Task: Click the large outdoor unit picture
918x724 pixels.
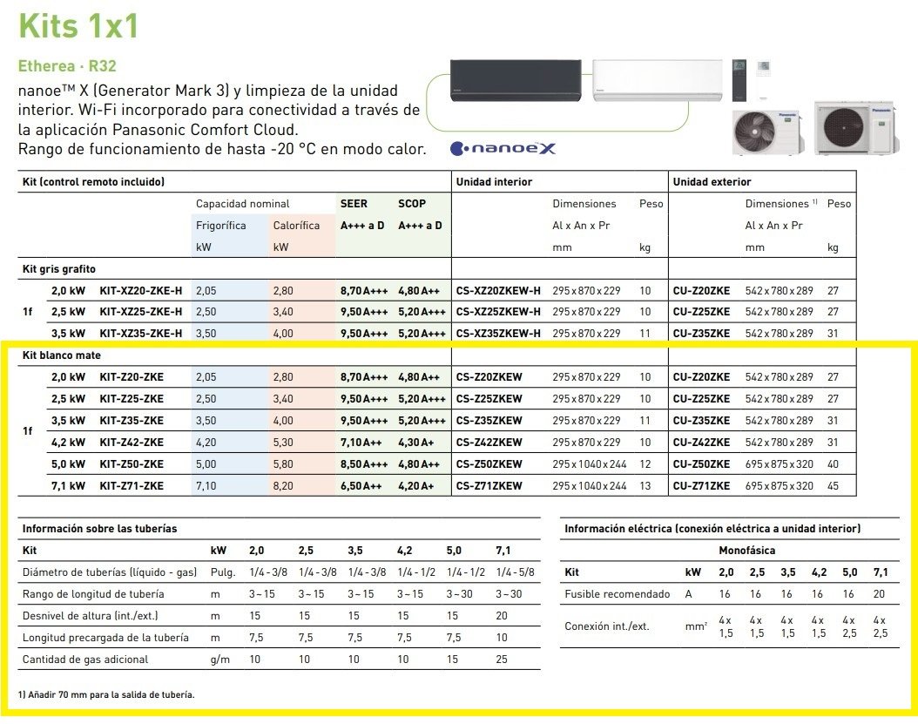Action: (x=856, y=128)
